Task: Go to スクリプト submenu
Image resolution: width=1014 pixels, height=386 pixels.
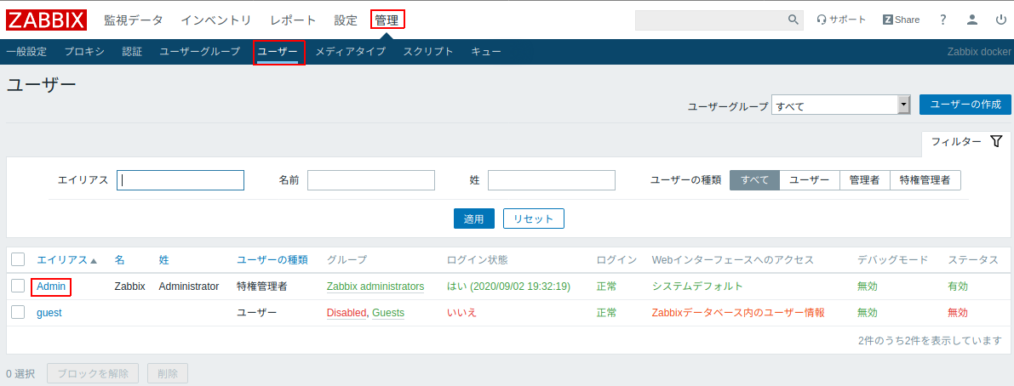Action: (x=428, y=52)
